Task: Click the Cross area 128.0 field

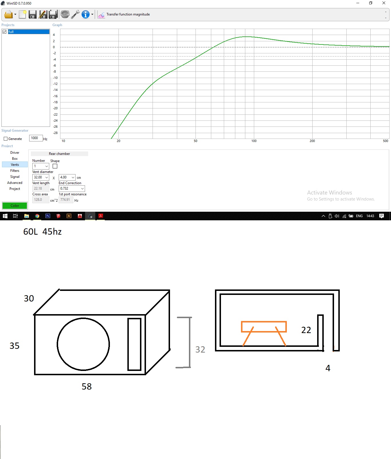Action: point(41,200)
